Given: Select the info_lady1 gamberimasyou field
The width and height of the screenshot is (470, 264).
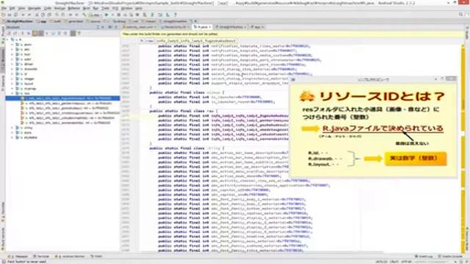Looking at the screenshot, I should tap(67, 103).
